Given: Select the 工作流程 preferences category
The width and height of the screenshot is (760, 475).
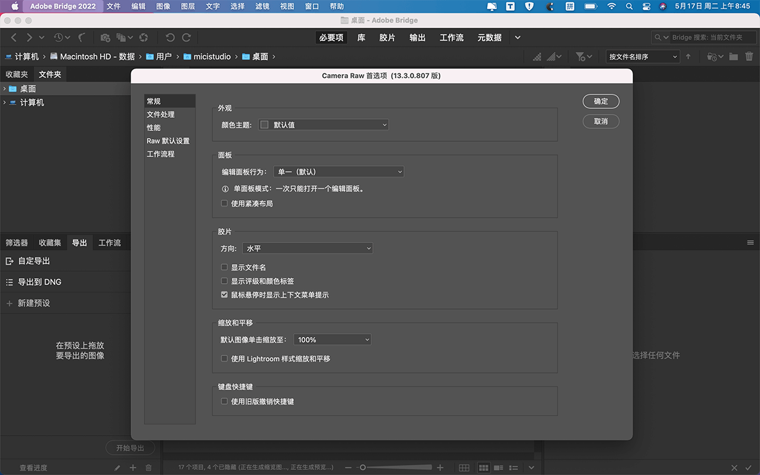Looking at the screenshot, I should [x=161, y=154].
